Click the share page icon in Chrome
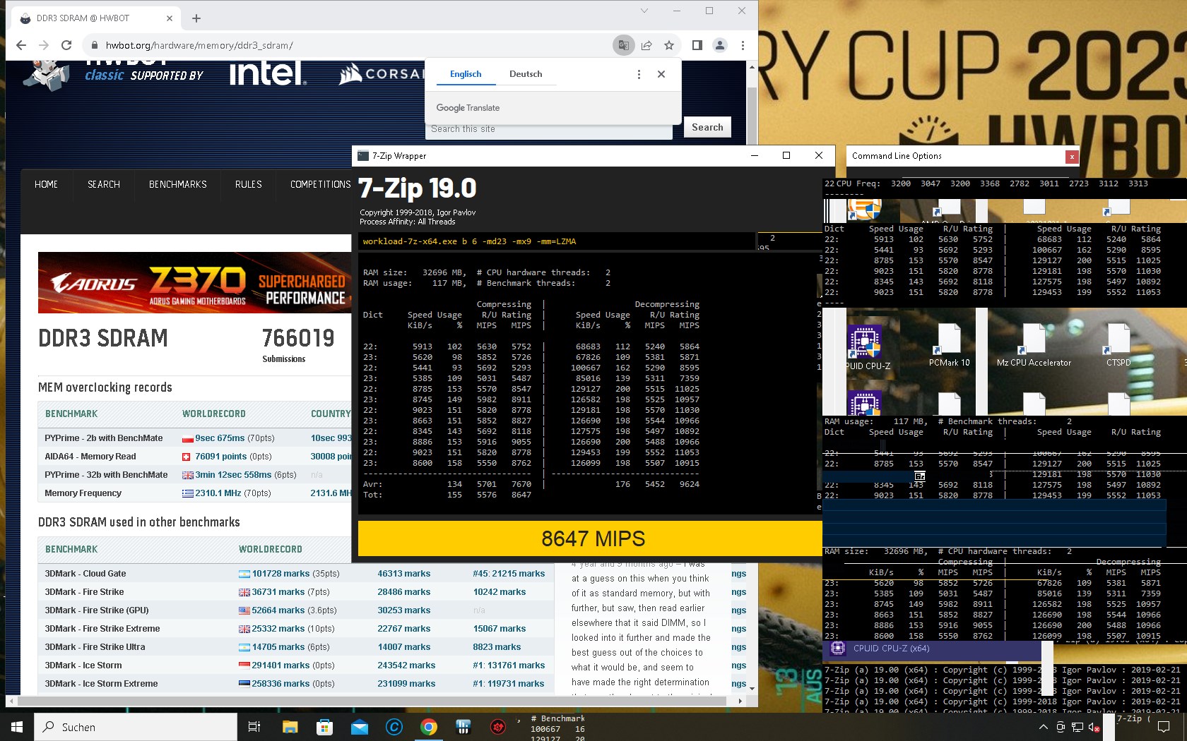 [646, 45]
